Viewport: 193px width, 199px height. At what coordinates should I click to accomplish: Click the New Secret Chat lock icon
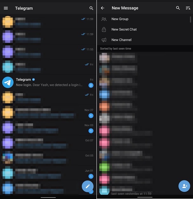point(104,30)
